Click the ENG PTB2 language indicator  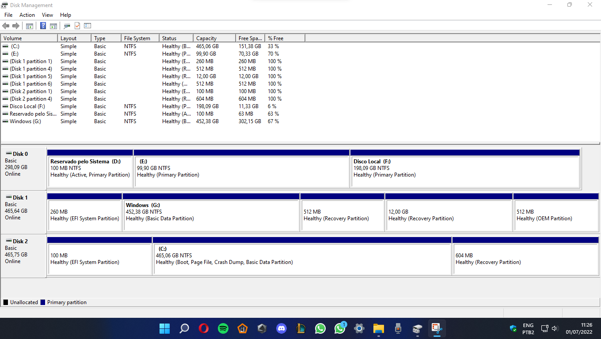(x=528, y=328)
